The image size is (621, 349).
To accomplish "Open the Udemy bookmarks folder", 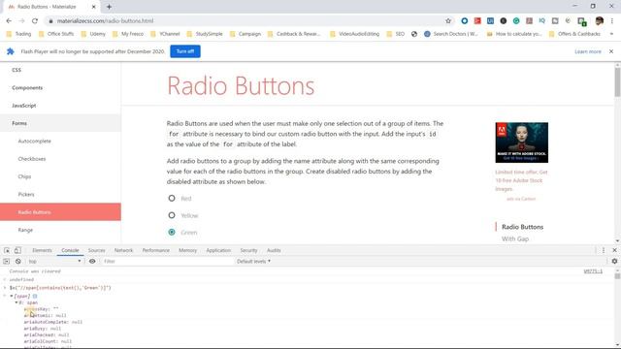I will pos(93,34).
